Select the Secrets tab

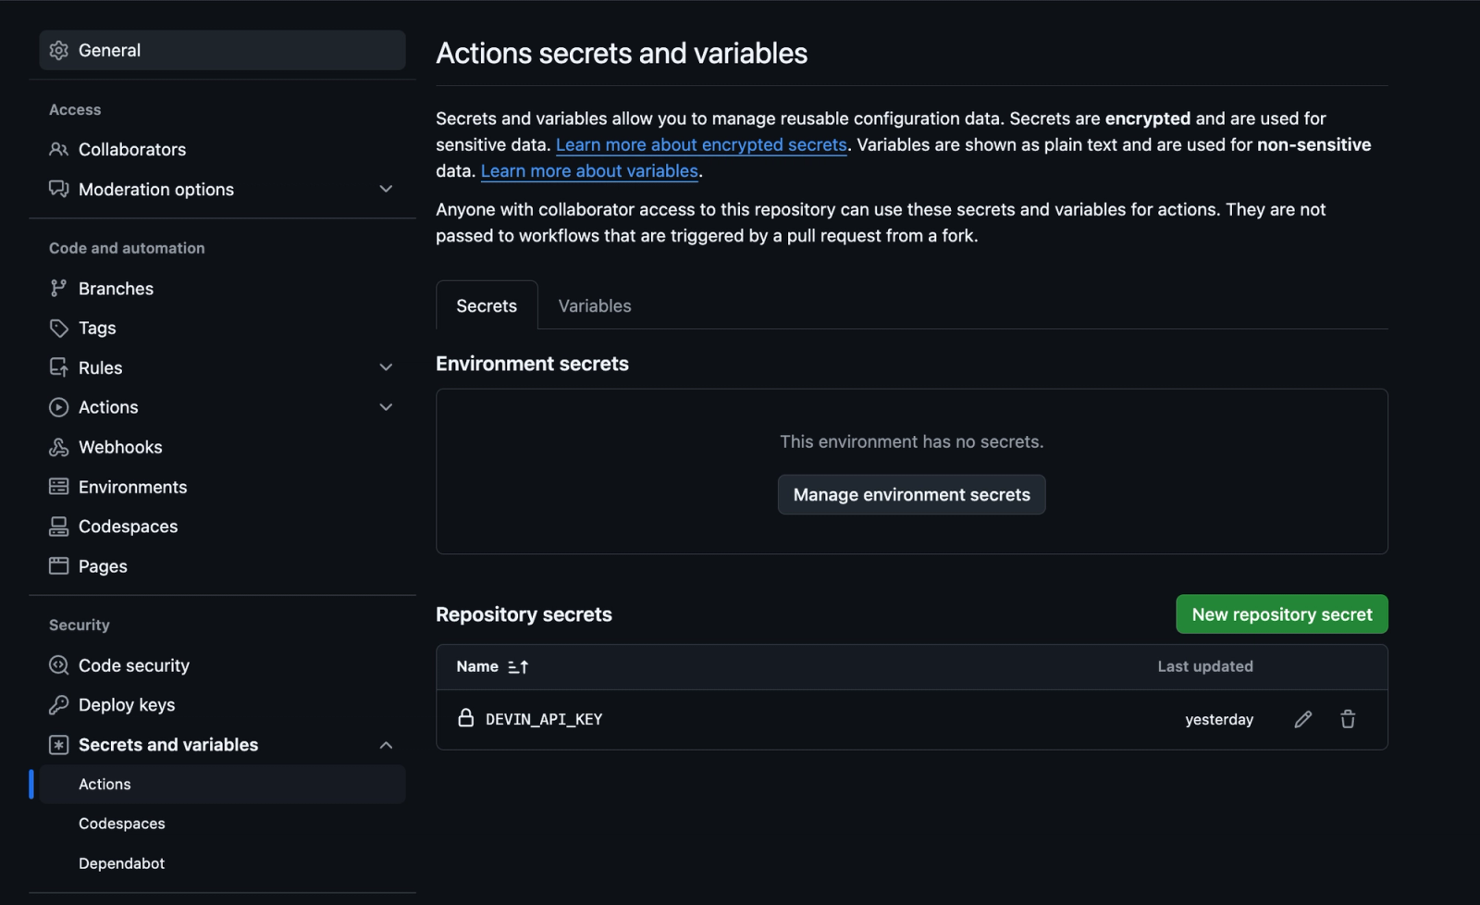pyautogui.click(x=487, y=306)
